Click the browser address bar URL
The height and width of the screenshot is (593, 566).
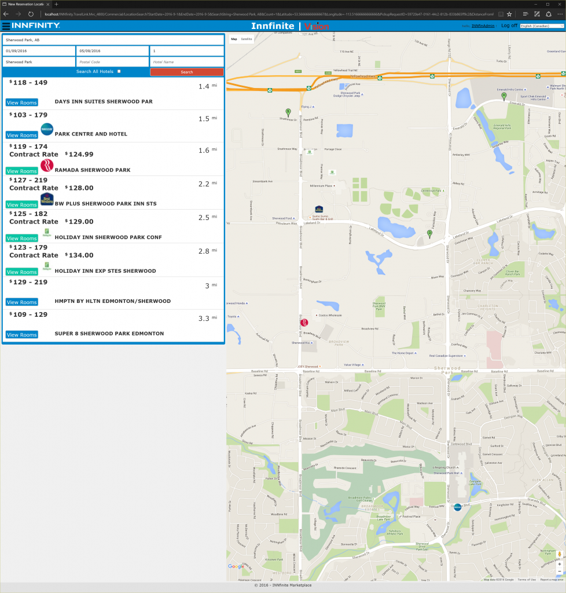(269, 14)
